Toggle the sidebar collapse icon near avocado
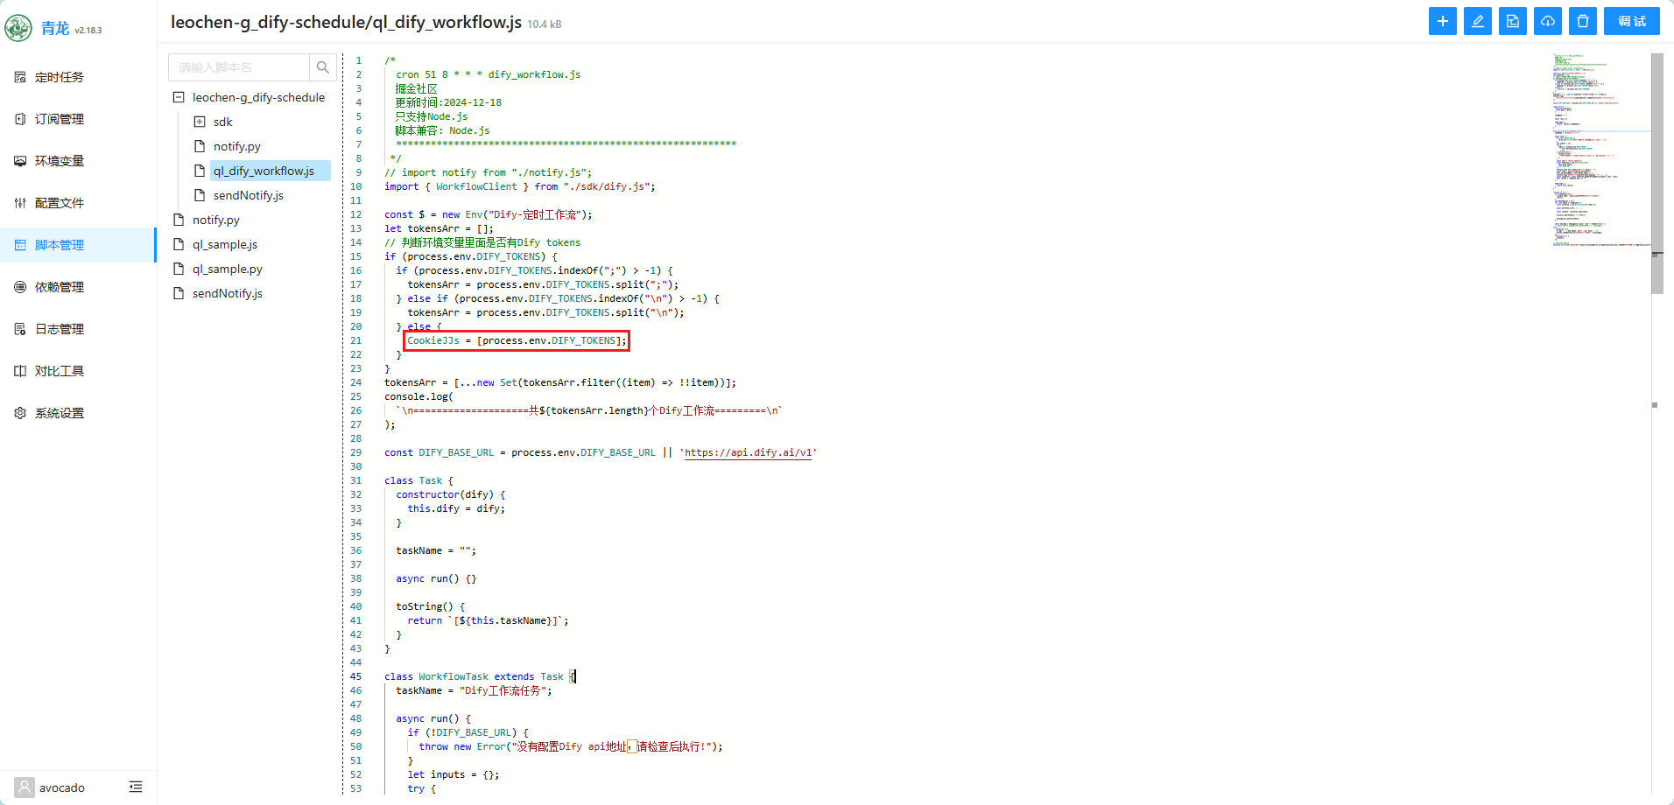The image size is (1674, 805). [136, 787]
